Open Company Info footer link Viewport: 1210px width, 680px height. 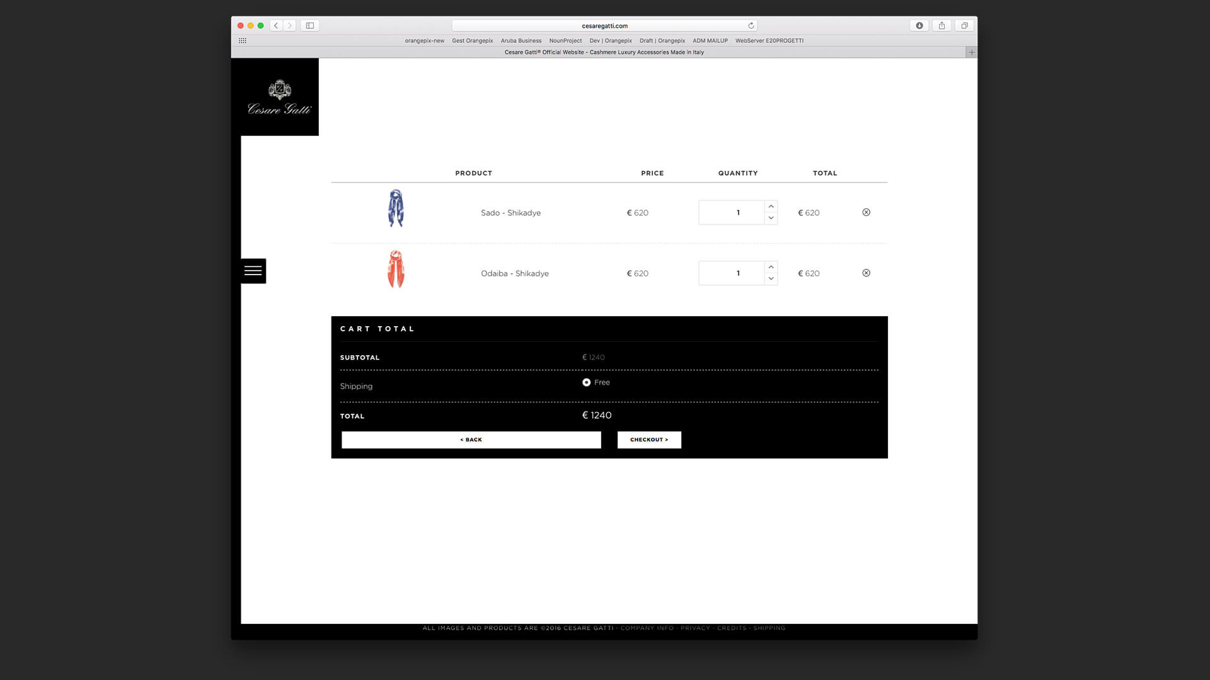coord(647,628)
